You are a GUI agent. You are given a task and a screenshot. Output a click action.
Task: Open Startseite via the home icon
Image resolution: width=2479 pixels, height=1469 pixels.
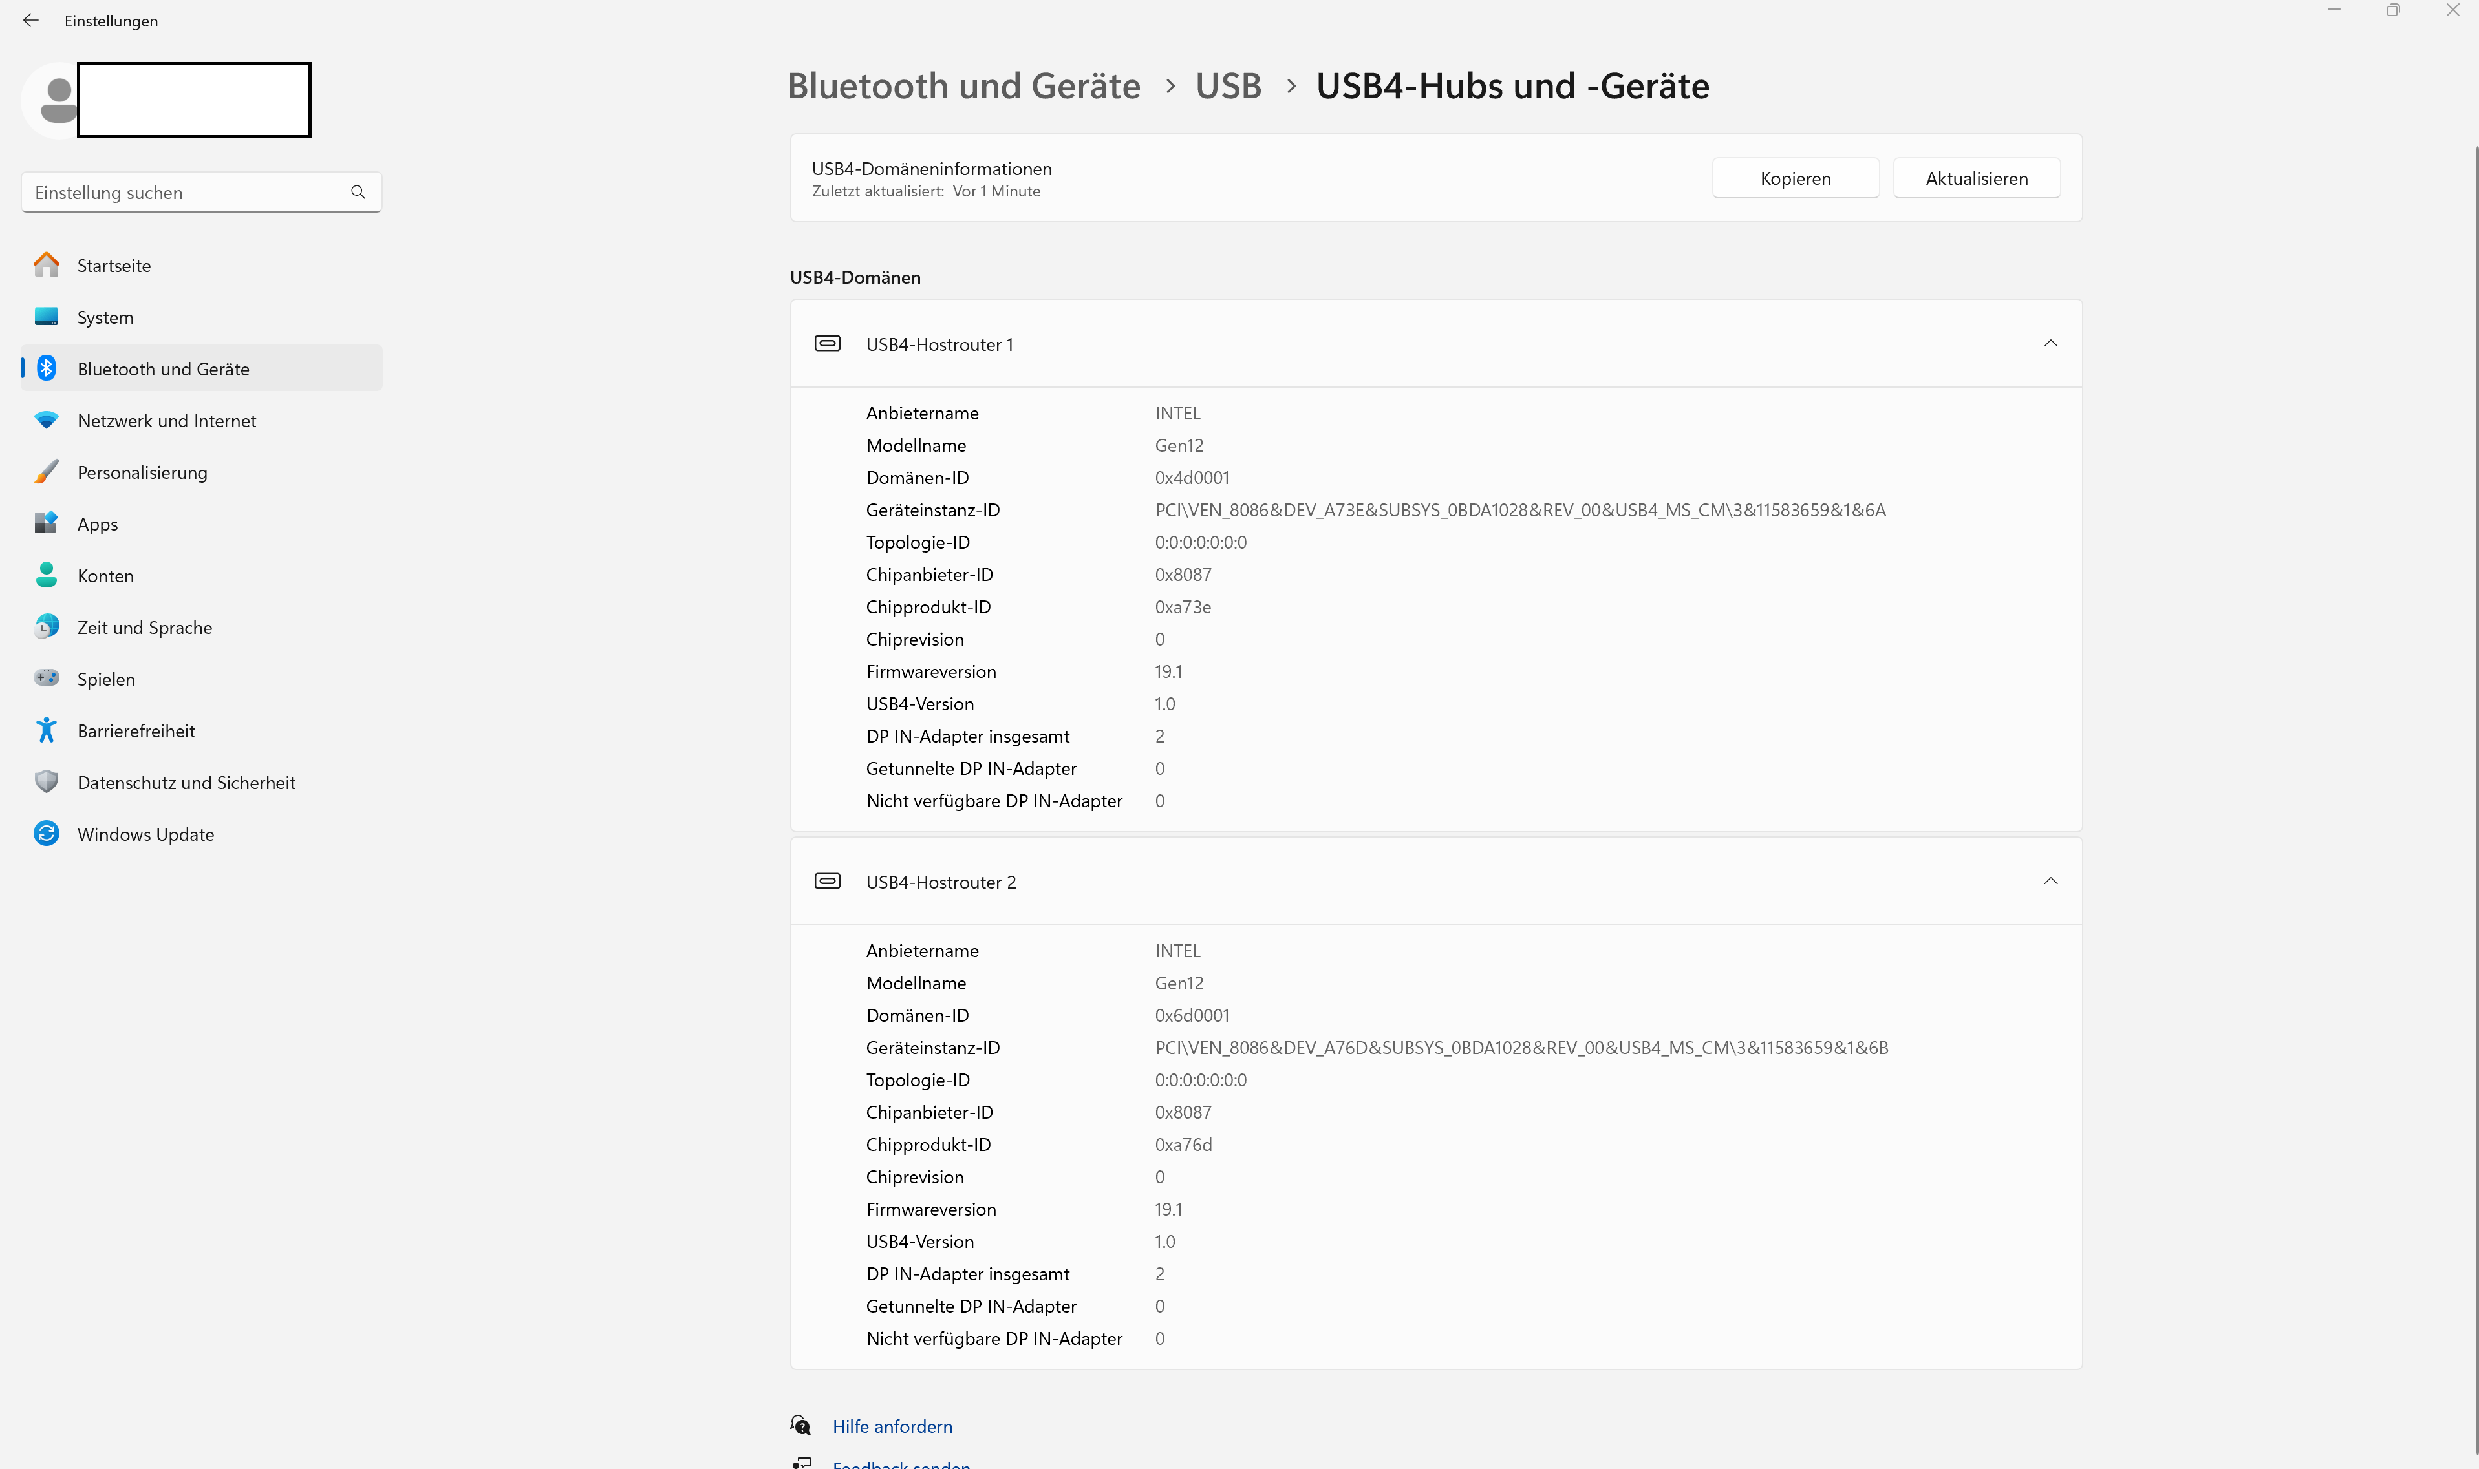(47, 265)
